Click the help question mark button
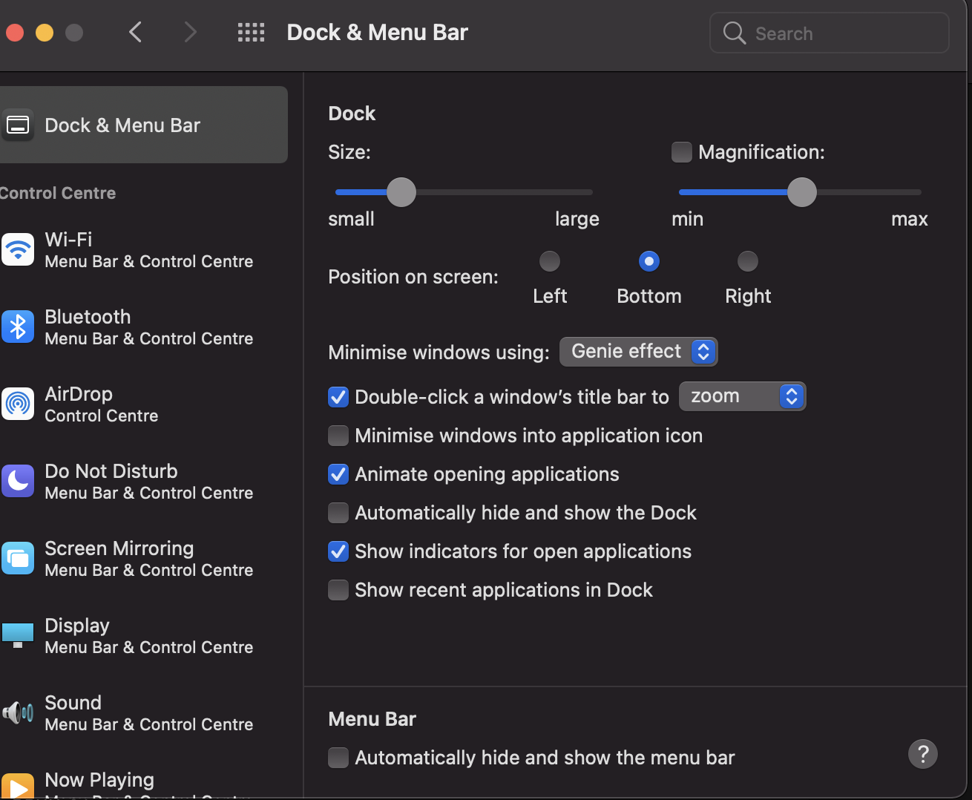Viewport: 972px width, 800px height. [922, 755]
